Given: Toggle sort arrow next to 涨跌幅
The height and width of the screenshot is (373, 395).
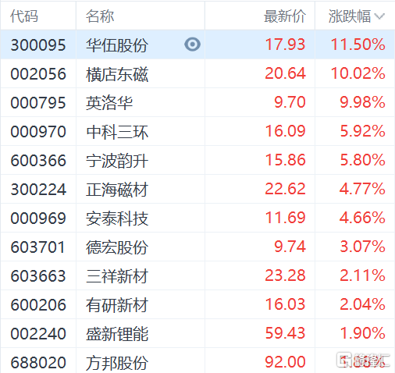Looking at the screenshot, I should pyautogui.click(x=379, y=16).
